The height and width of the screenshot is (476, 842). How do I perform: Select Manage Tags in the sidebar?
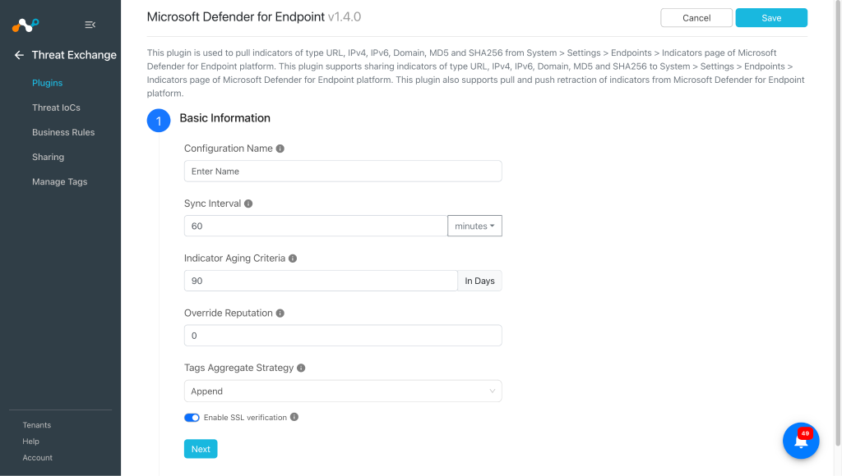click(x=59, y=181)
